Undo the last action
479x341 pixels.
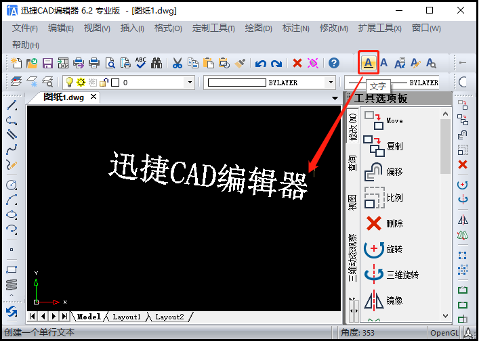[261, 64]
